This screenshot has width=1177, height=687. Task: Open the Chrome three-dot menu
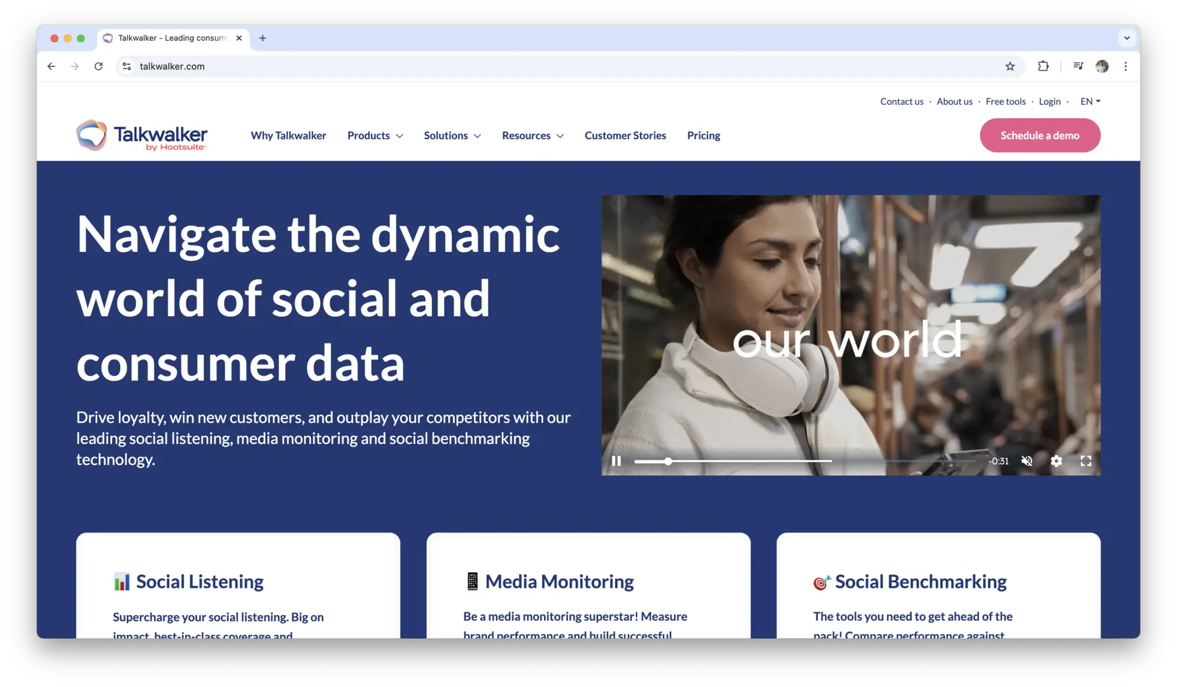1125,66
